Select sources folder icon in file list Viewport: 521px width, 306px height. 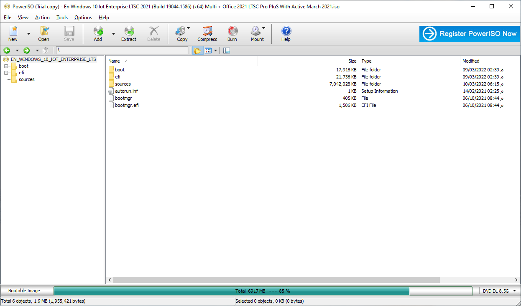111,84
